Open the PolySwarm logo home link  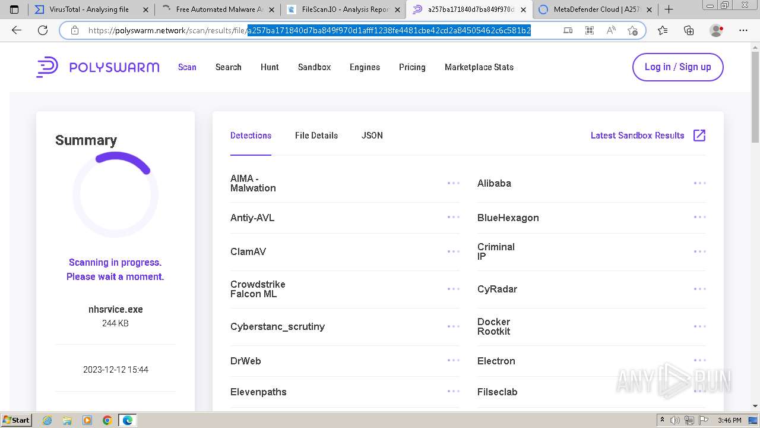pyautogui.click(x=98, y=67)
